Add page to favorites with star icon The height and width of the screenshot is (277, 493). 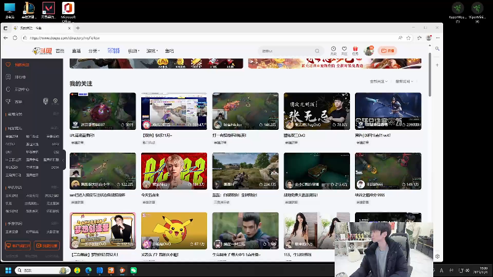point(409,38)
